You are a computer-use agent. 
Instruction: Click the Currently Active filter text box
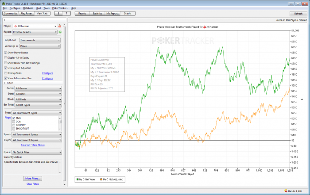coord(33,167)
